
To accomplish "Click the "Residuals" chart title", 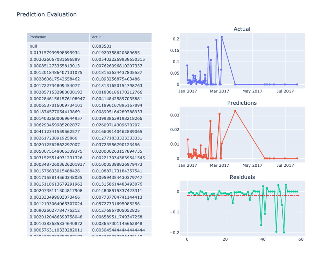I will 242,177.
